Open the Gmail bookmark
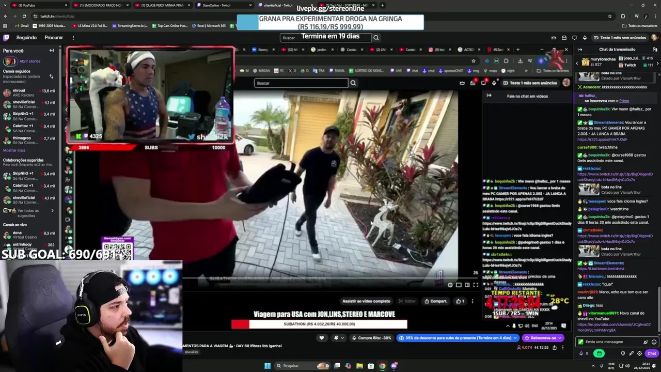Viewport: 661px width, 372px height. 21,25
